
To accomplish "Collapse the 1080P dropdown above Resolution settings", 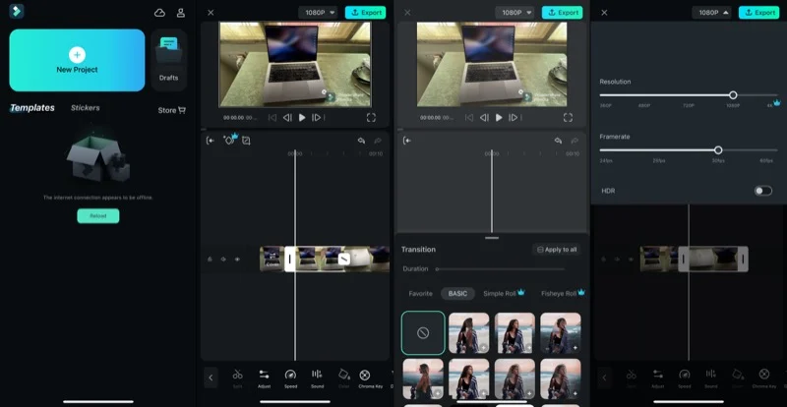I will pyautogui.click(x=711, y=13).
